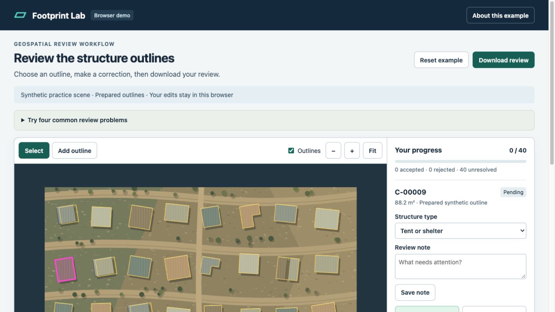Click the '0 / 40' progress count
555x312 pixels.
tap(518, 150)
